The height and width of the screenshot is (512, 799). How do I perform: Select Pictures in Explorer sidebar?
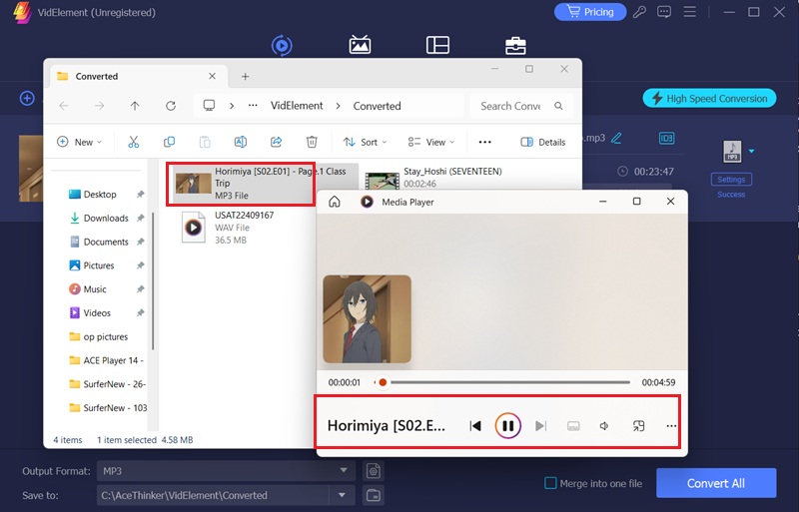[x=99, y=265]
